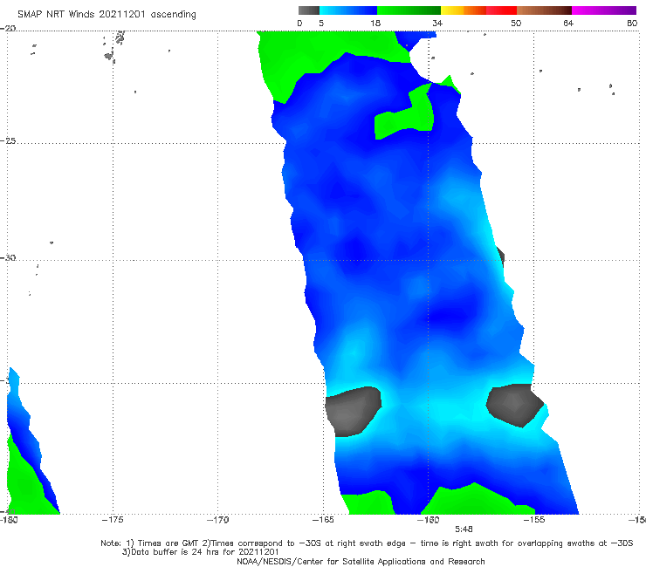Click the longitude label -165
The width and height of the screenshot is (646, 567).
tap(323, 520)
